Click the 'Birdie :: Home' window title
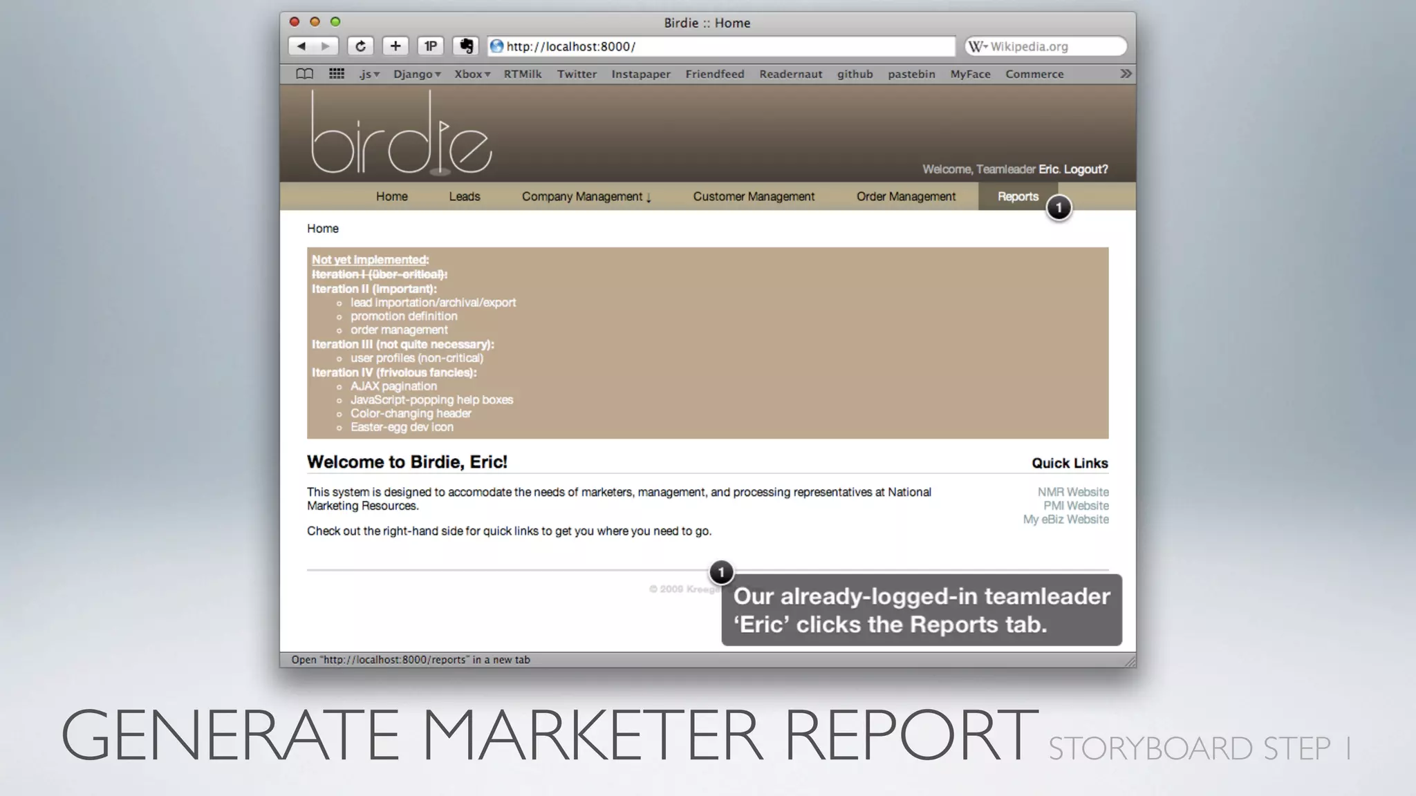The image size is (1416, 796). [x=707, y=23]
